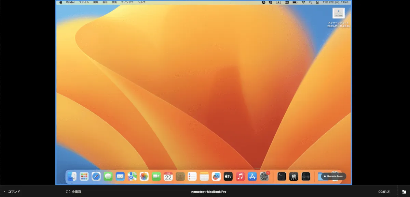This screenshot has width=410, height=197.
Task: Select the スクリーンショット file on desktop
Action: tap(338, 13)
